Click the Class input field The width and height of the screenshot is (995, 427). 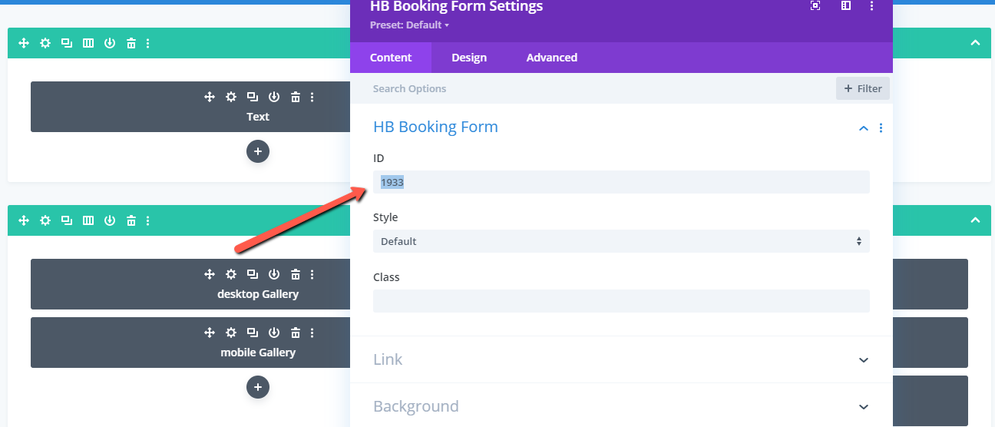click(x=621, y=301)
